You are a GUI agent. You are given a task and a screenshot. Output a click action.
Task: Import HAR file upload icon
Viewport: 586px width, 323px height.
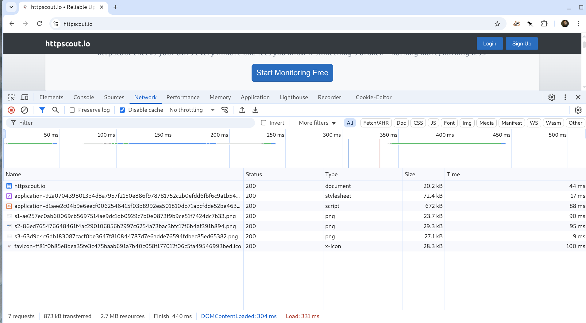(x=242, y=110)
